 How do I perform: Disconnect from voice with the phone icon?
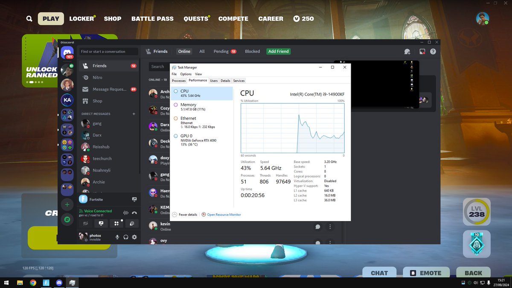(134, 212)
